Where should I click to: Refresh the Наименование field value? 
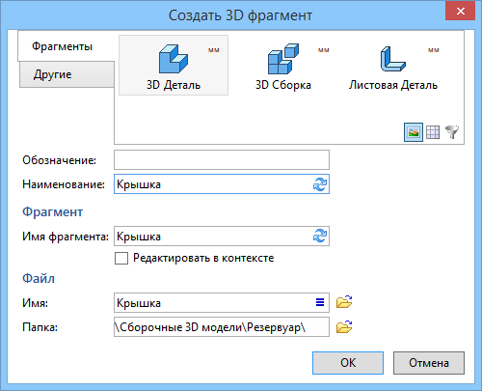click(320, 184)
